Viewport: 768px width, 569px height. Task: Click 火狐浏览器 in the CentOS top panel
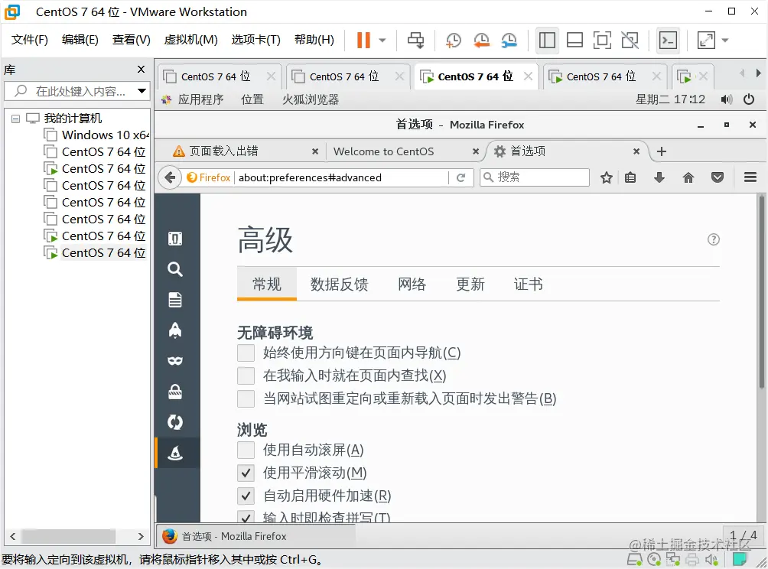[311, 100]
